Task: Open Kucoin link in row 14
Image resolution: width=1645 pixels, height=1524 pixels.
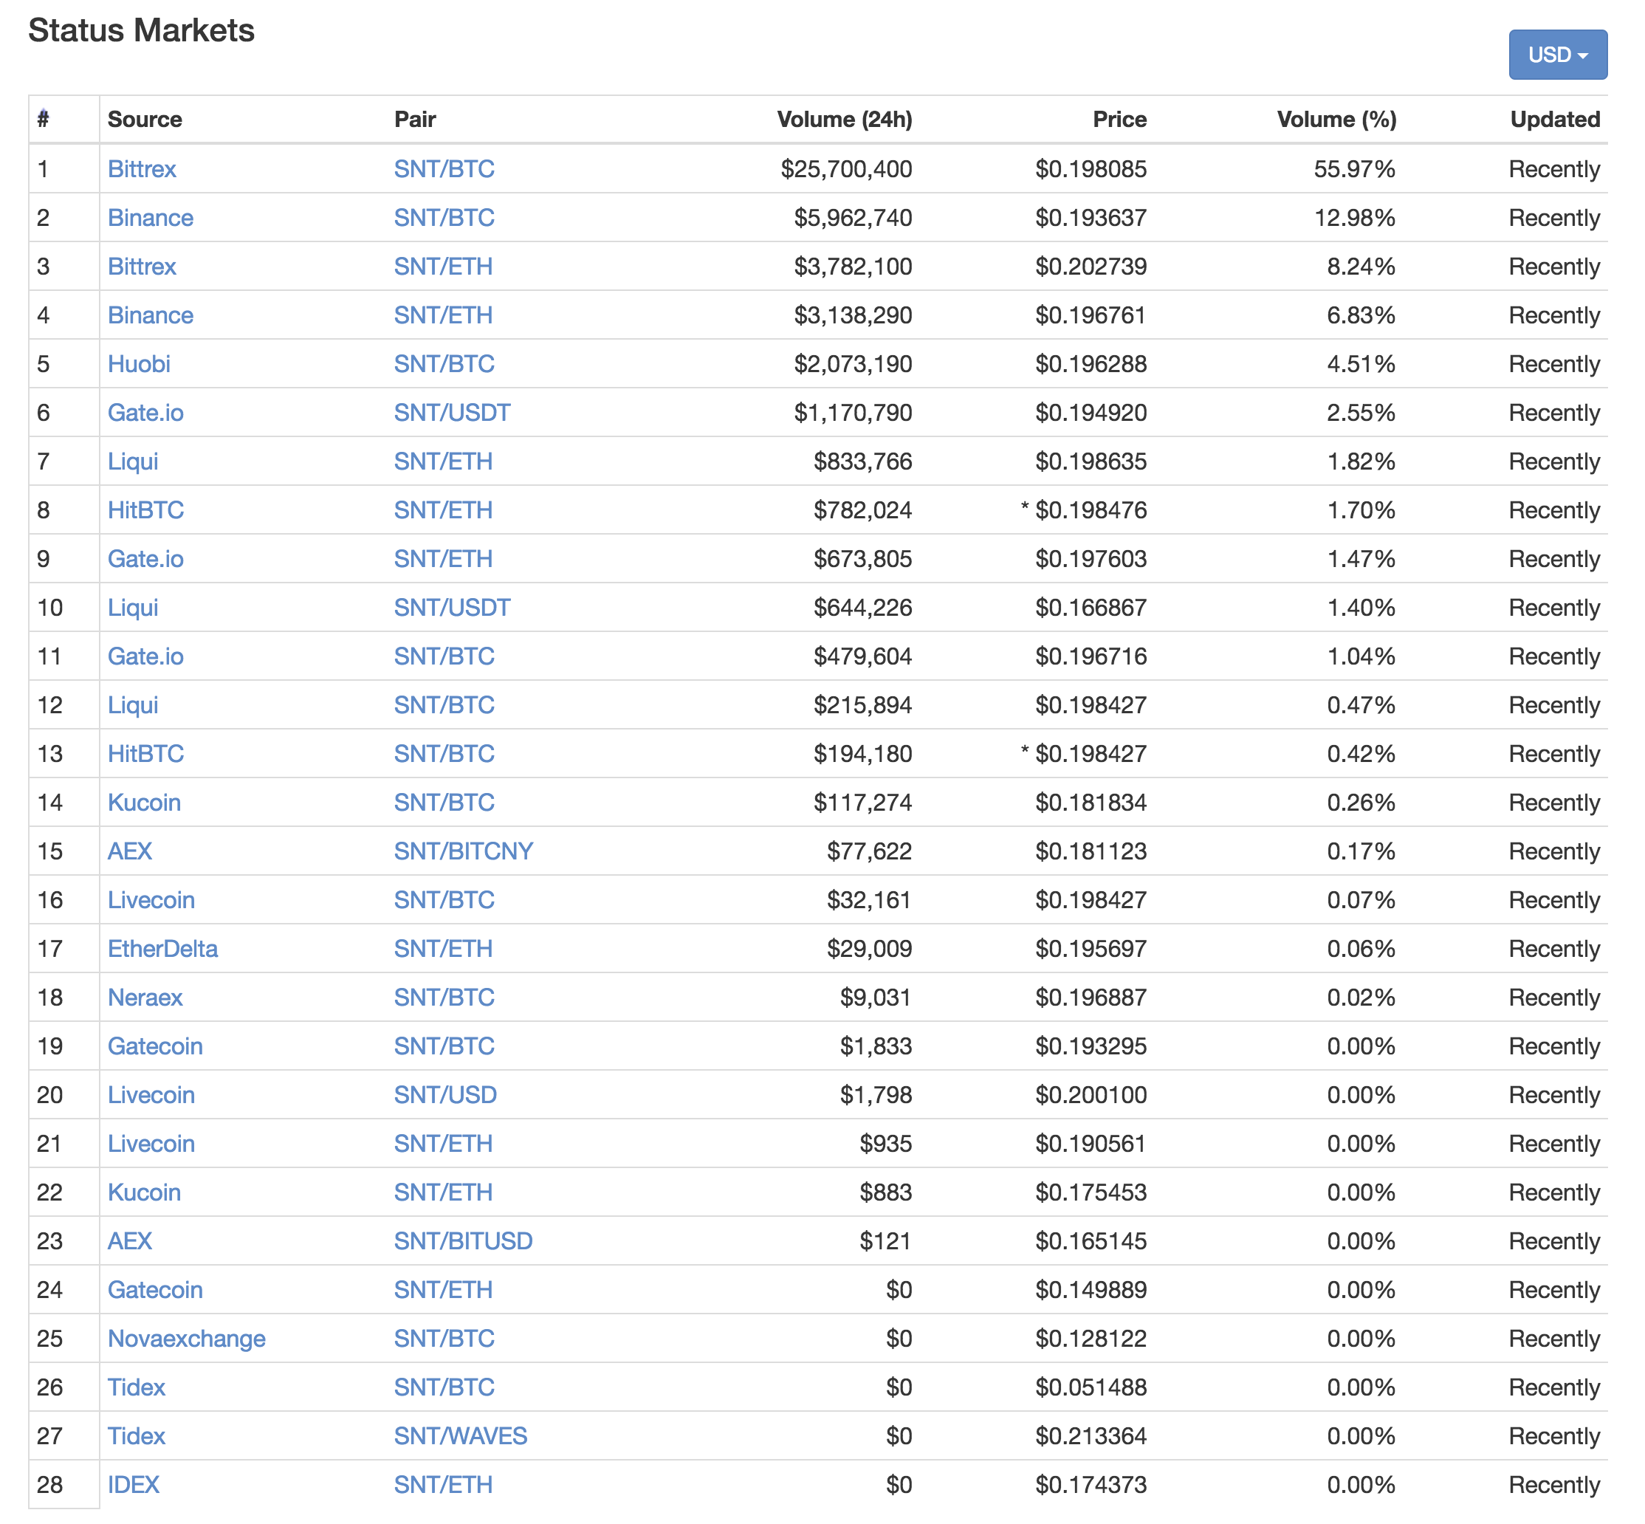Action: (x=143, y=803)
